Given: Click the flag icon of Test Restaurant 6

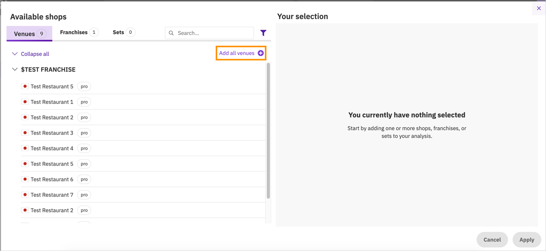Looking at the screenshot, I should 25,179.
